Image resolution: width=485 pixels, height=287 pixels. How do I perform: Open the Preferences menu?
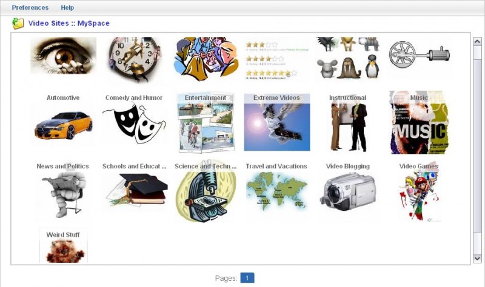point(30,7)
